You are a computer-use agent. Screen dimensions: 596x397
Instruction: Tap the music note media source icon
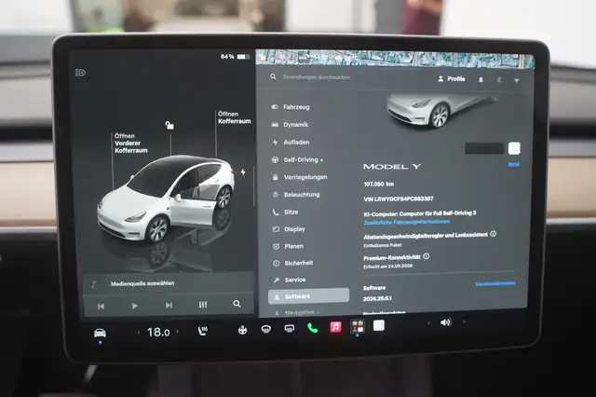point(93,284)
